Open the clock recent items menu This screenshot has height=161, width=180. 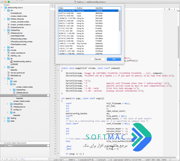(x=12, y=159)
